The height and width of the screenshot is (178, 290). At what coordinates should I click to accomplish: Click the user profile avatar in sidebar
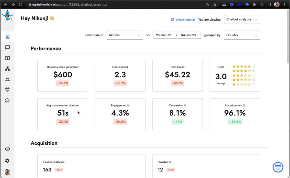[7, 172]
